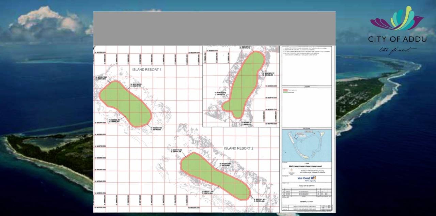Click the green legend swatch
Screen dimensions: 436x216
[285, 92]
